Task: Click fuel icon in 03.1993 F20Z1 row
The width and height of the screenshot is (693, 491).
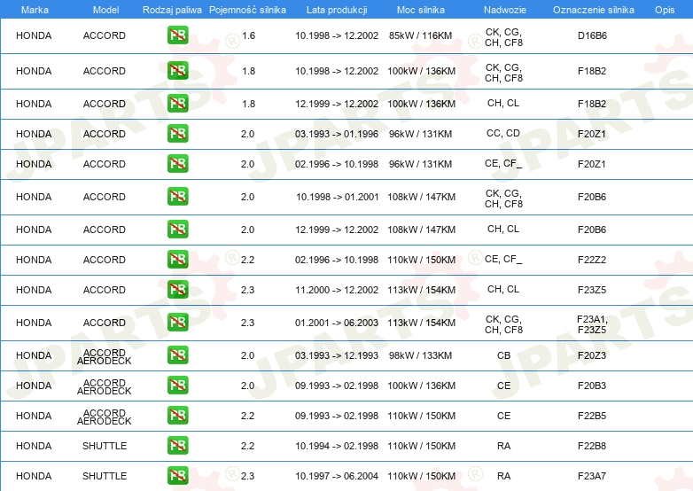Action: 177,134
